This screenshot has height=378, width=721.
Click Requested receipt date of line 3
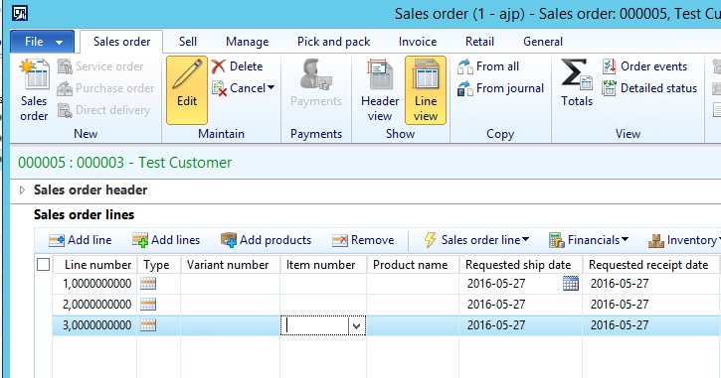pos(651,325)
